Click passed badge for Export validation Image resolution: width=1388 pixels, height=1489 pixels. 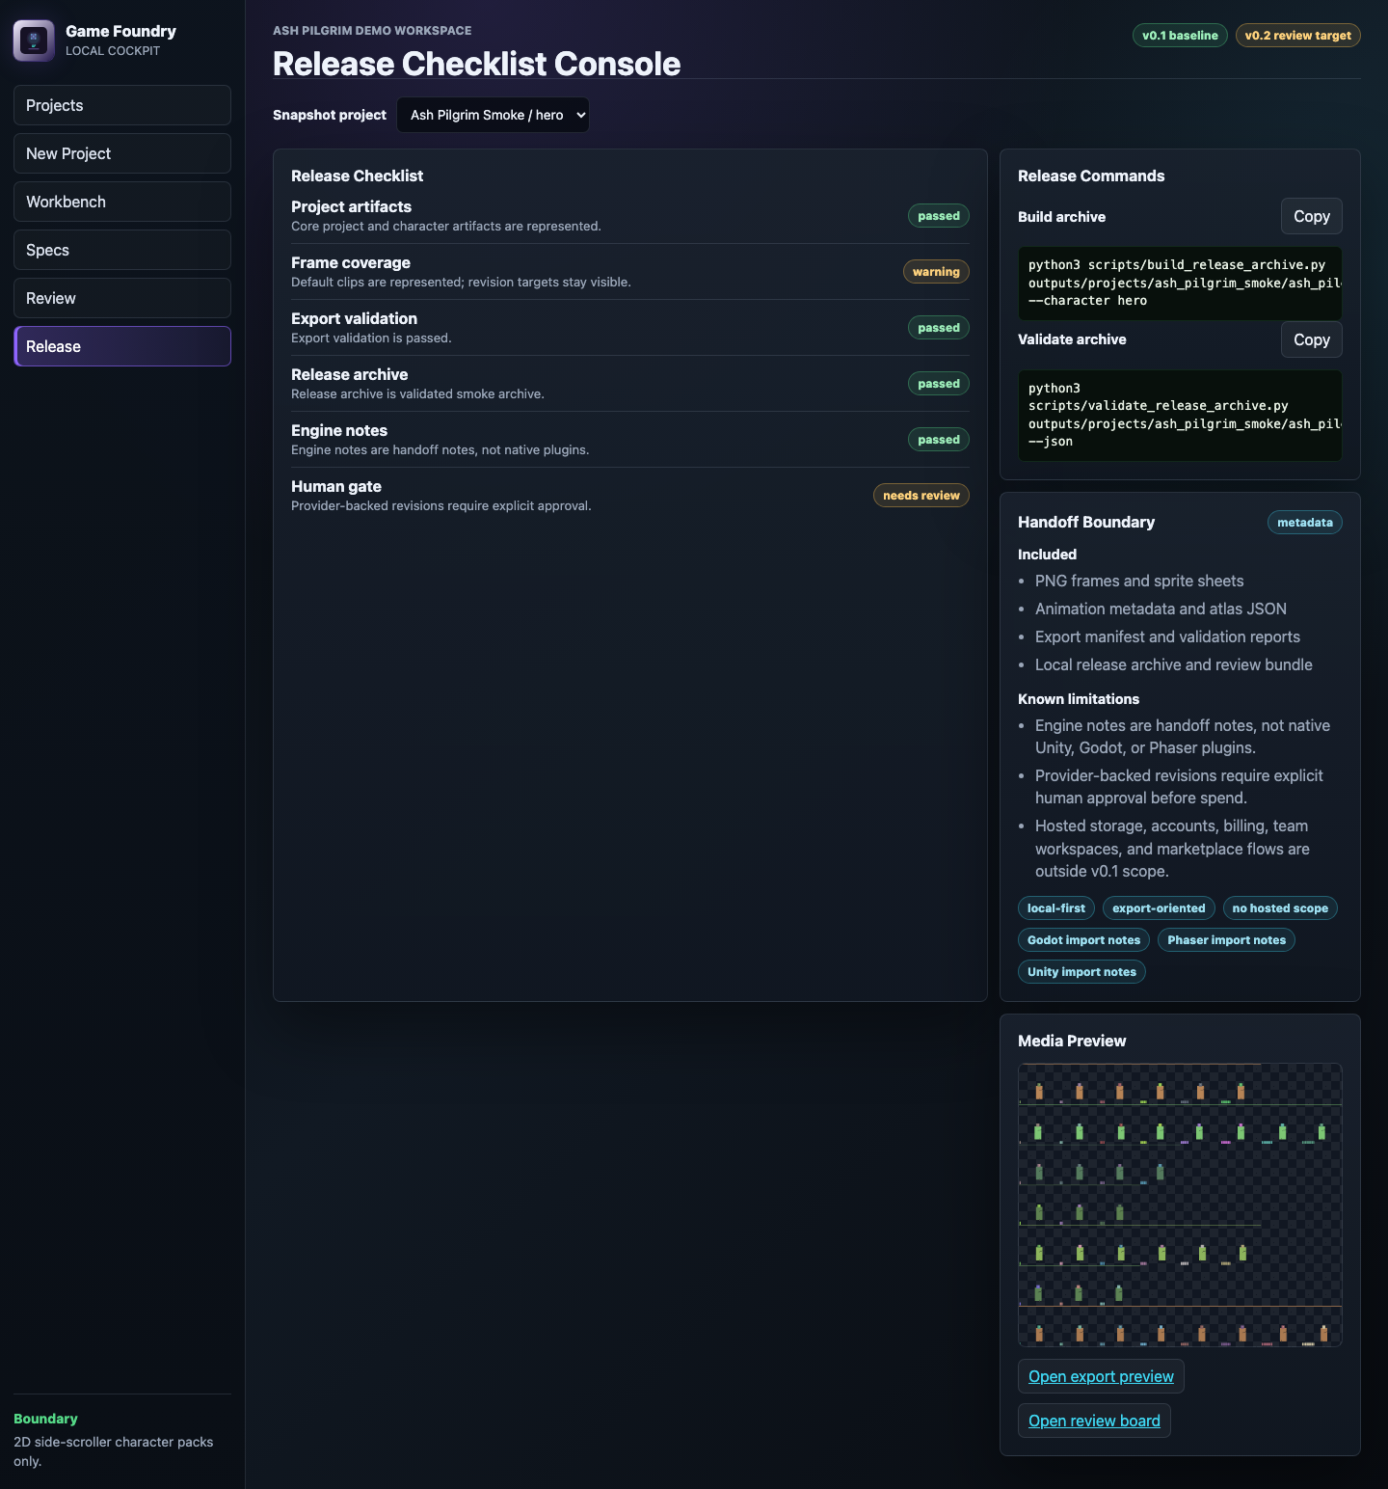[x=938, y=328]
